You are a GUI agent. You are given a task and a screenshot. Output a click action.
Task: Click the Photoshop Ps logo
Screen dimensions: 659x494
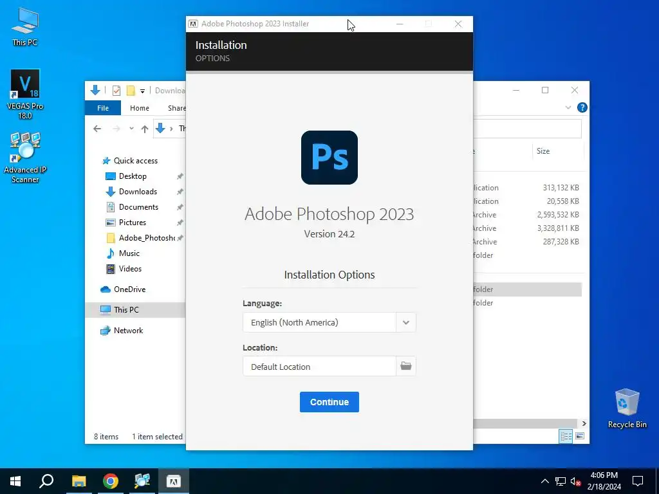(x=329, y=158)
